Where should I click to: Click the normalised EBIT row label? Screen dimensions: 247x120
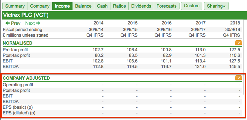coord(8,61)
